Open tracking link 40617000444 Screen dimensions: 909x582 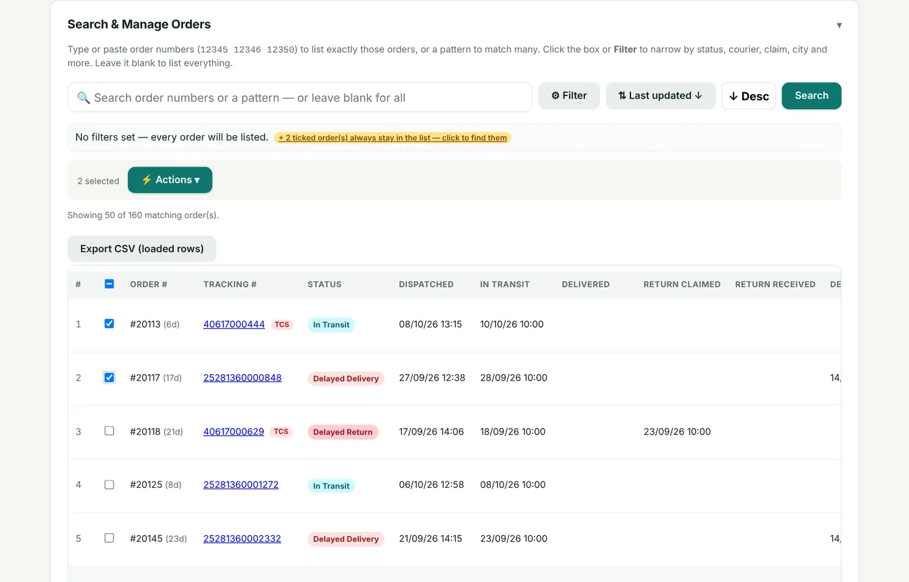[234, 324]
